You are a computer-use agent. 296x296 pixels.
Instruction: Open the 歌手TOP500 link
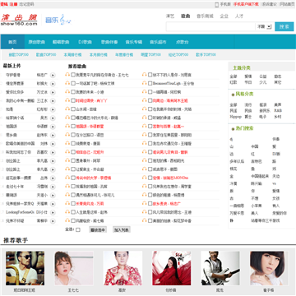[206, 54]
